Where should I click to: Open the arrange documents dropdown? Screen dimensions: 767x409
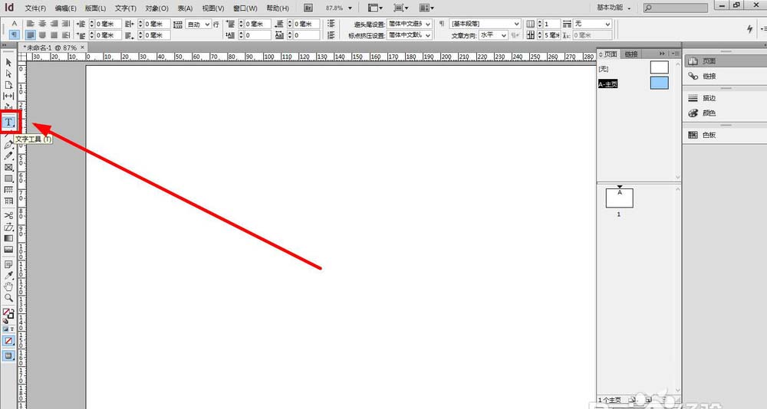[426, 8]
